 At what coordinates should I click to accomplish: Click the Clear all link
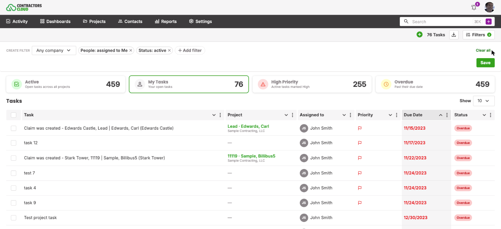click(x=483, y=50)
